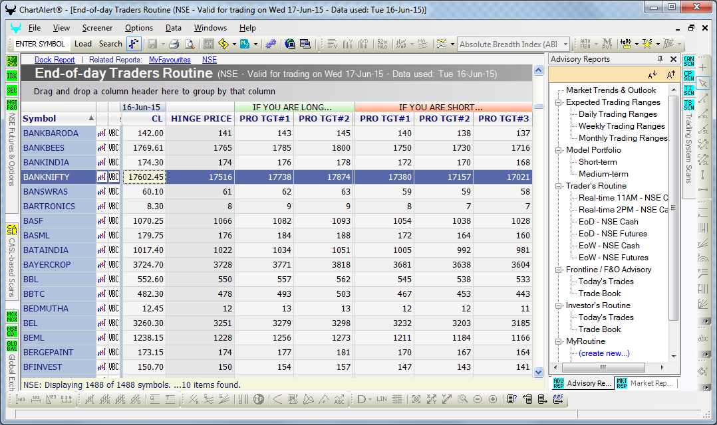Open the Screener menu

97,28
